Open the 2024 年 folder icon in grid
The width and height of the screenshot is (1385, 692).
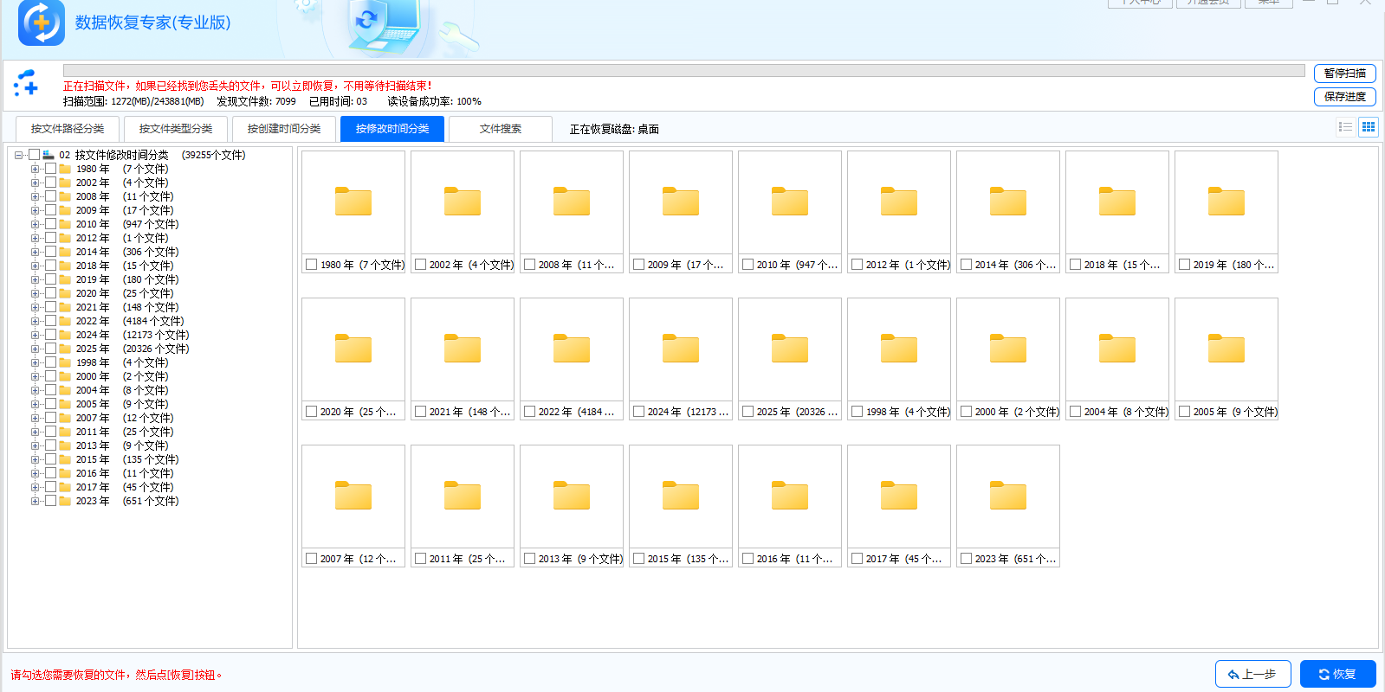coord(681,349)
